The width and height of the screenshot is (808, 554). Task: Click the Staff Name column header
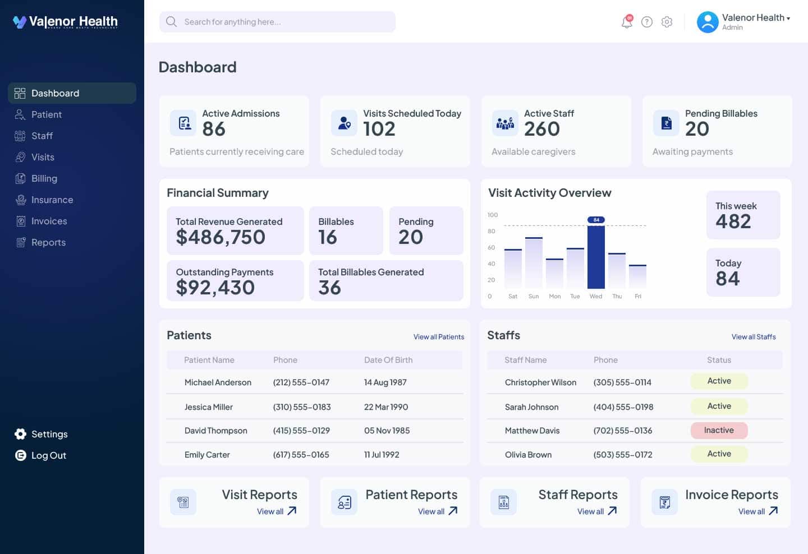pos(525,360)
